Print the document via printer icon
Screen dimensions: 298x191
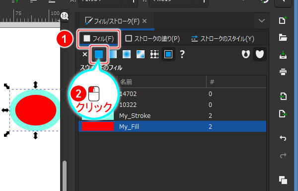pos(283,72)
